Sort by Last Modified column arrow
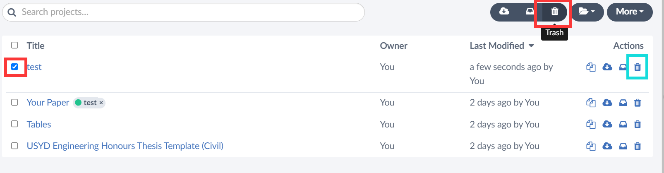 coord(532,46)
